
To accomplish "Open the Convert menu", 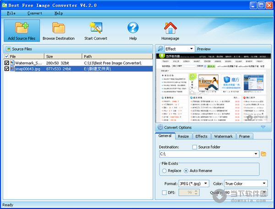I will 35,13.
